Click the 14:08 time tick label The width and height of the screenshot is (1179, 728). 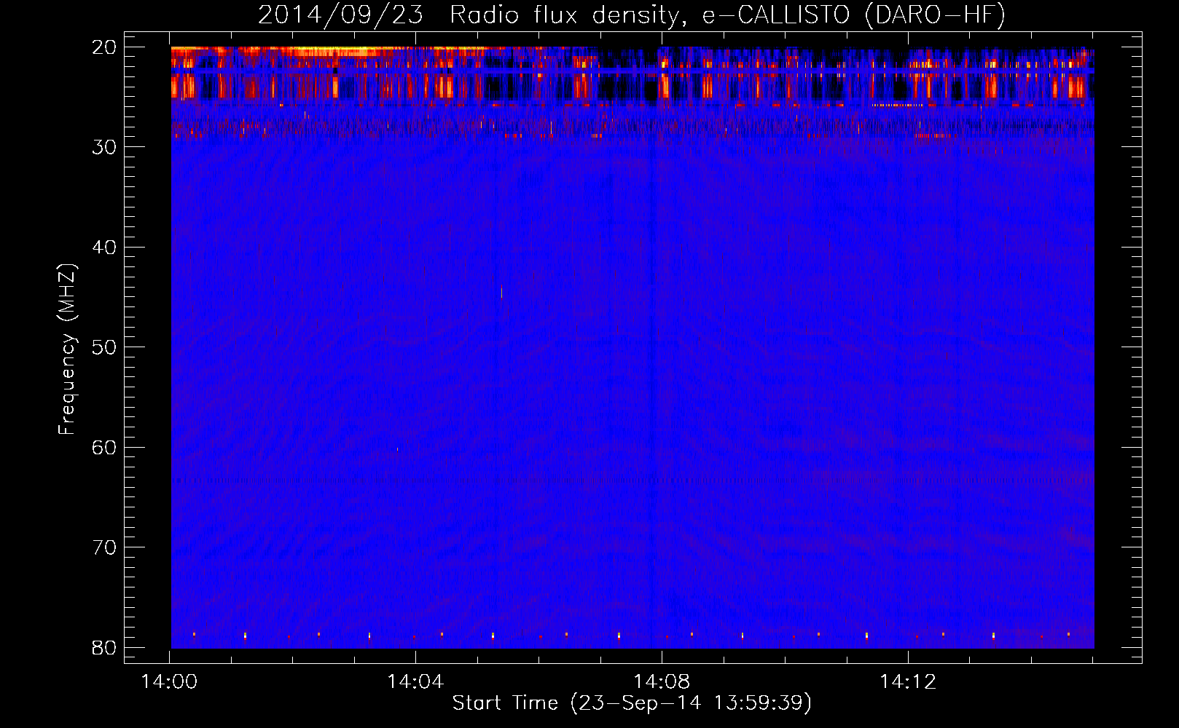click(662, 682)
